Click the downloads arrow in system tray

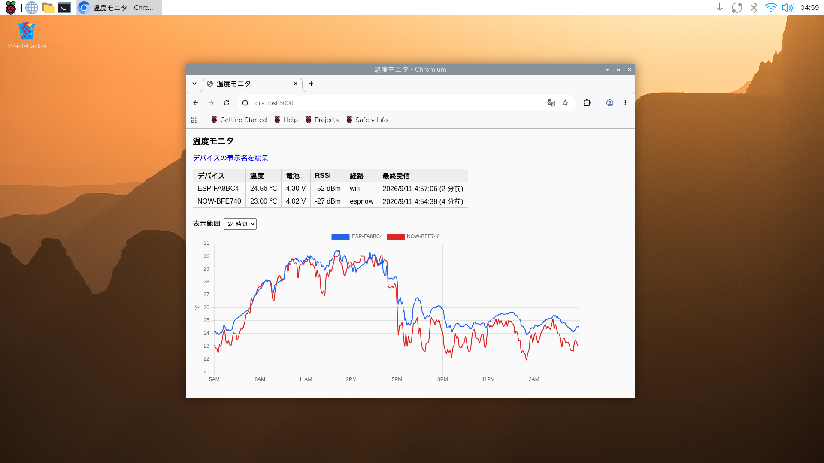[x=720, y=8]
